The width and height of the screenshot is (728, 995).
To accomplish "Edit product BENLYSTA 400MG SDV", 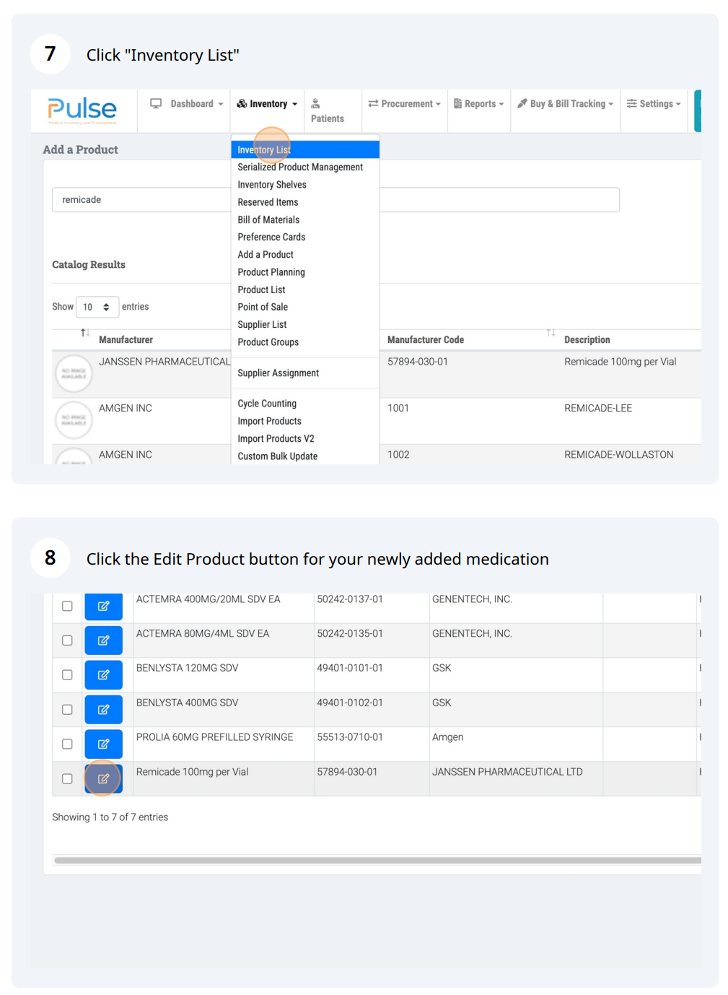I will click(103, 709).
